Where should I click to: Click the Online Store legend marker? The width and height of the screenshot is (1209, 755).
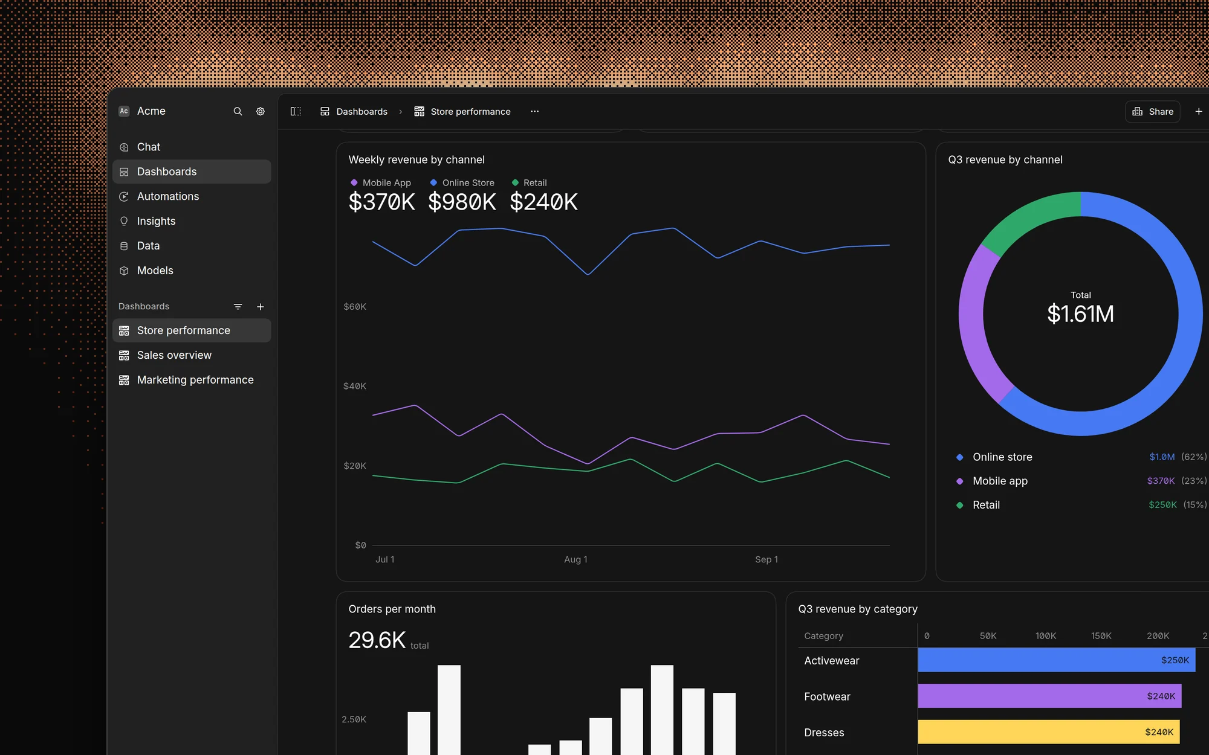point(433,182)
